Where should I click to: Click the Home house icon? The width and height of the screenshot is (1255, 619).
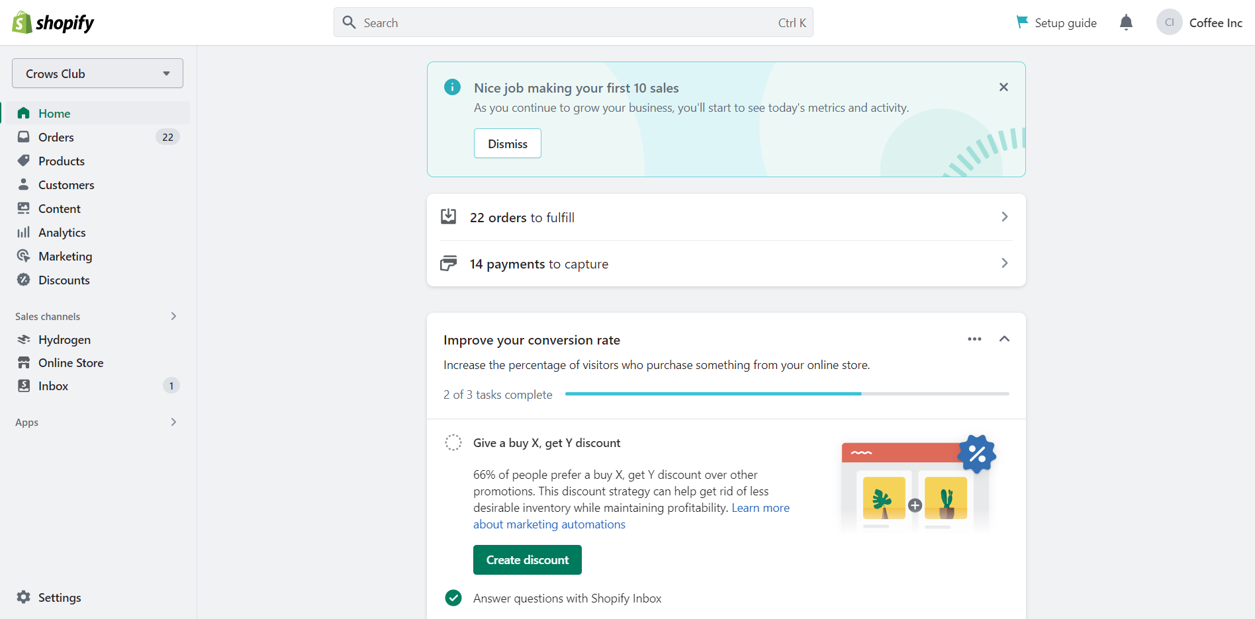(24, 113)
